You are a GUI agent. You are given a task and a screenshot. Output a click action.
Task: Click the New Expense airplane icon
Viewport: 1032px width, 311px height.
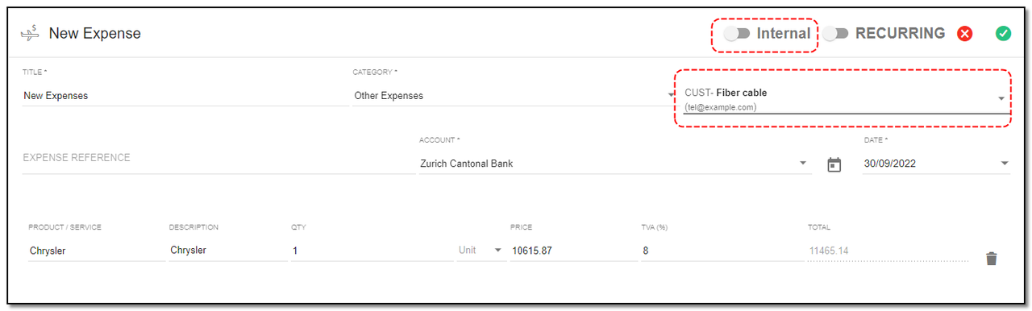coord(30,34)
